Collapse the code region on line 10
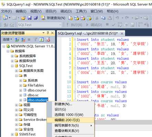 point(75,82)
